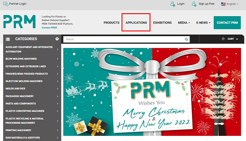Click into the Search input field
246x141 pixels.
(x=124, y=39)
